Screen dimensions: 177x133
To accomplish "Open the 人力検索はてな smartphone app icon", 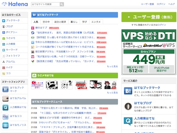I will click(6, 108).
